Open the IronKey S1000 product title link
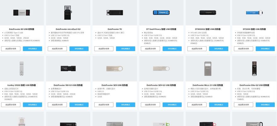Viewport: 277px width, 126px height. click(x=21, y=85)
